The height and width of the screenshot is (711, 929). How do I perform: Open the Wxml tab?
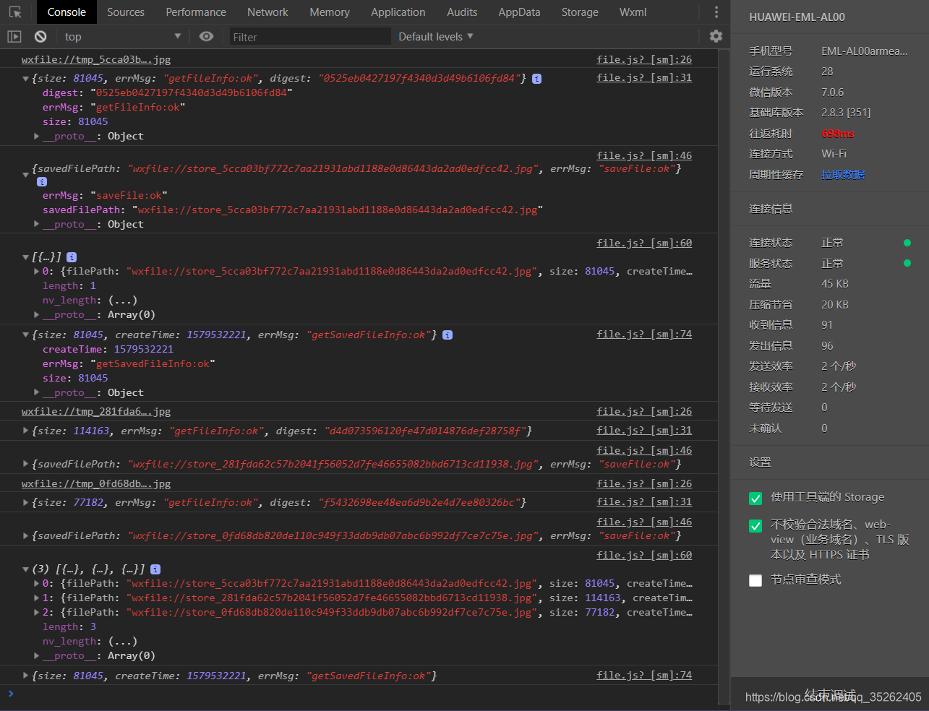[633, 12]
